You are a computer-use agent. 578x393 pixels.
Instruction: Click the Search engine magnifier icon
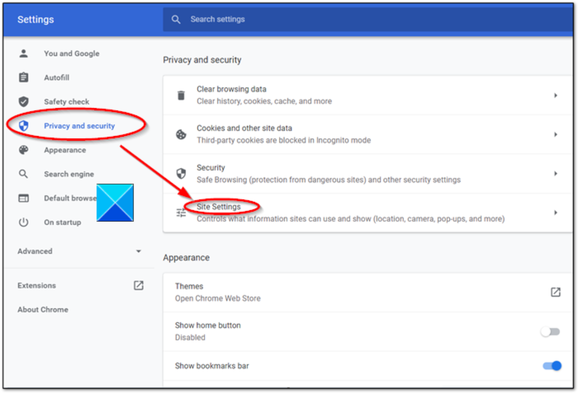click(x=24, y=174)
